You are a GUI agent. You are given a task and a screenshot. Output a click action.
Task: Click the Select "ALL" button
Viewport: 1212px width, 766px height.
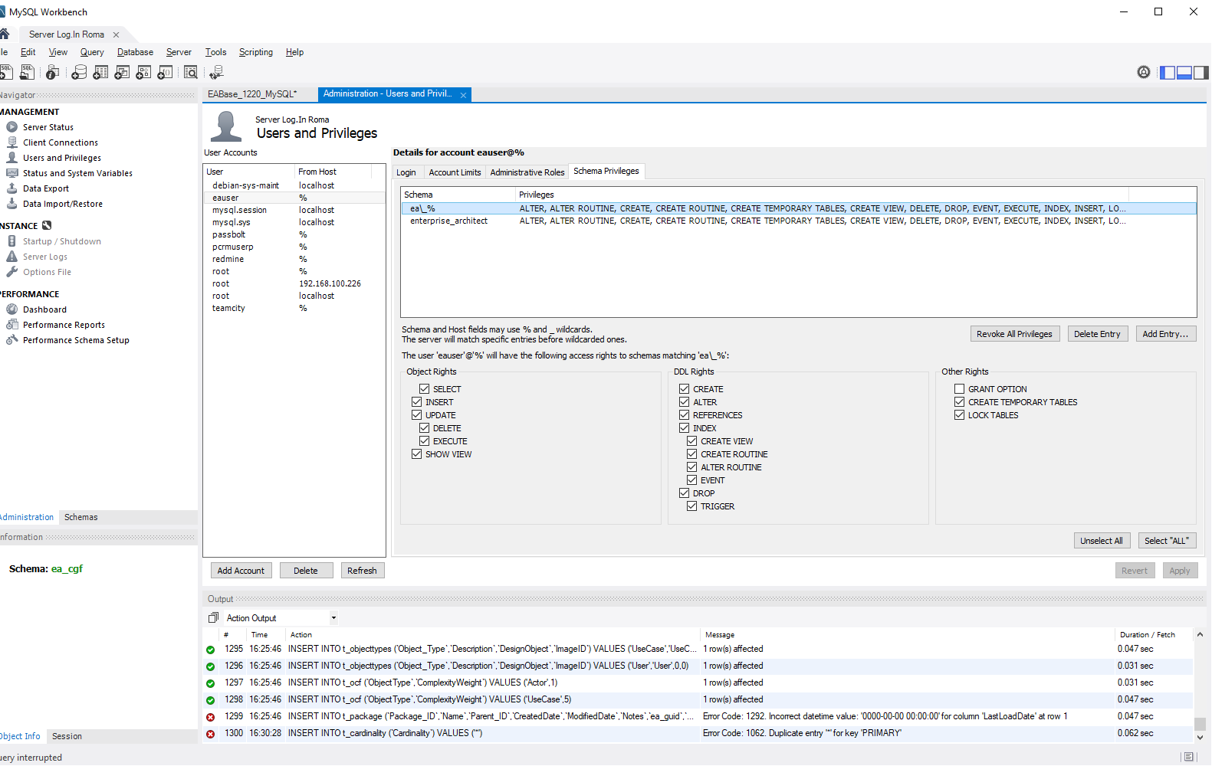point(1167,541)
